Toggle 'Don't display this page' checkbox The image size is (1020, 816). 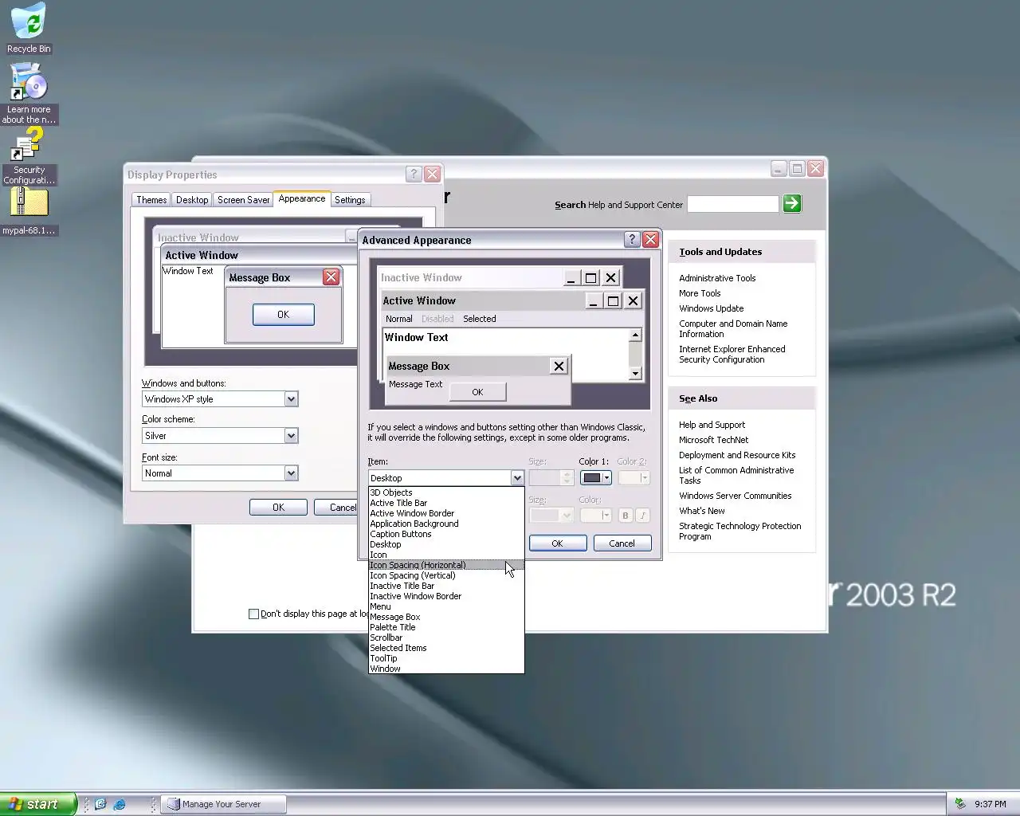point(253,614)
